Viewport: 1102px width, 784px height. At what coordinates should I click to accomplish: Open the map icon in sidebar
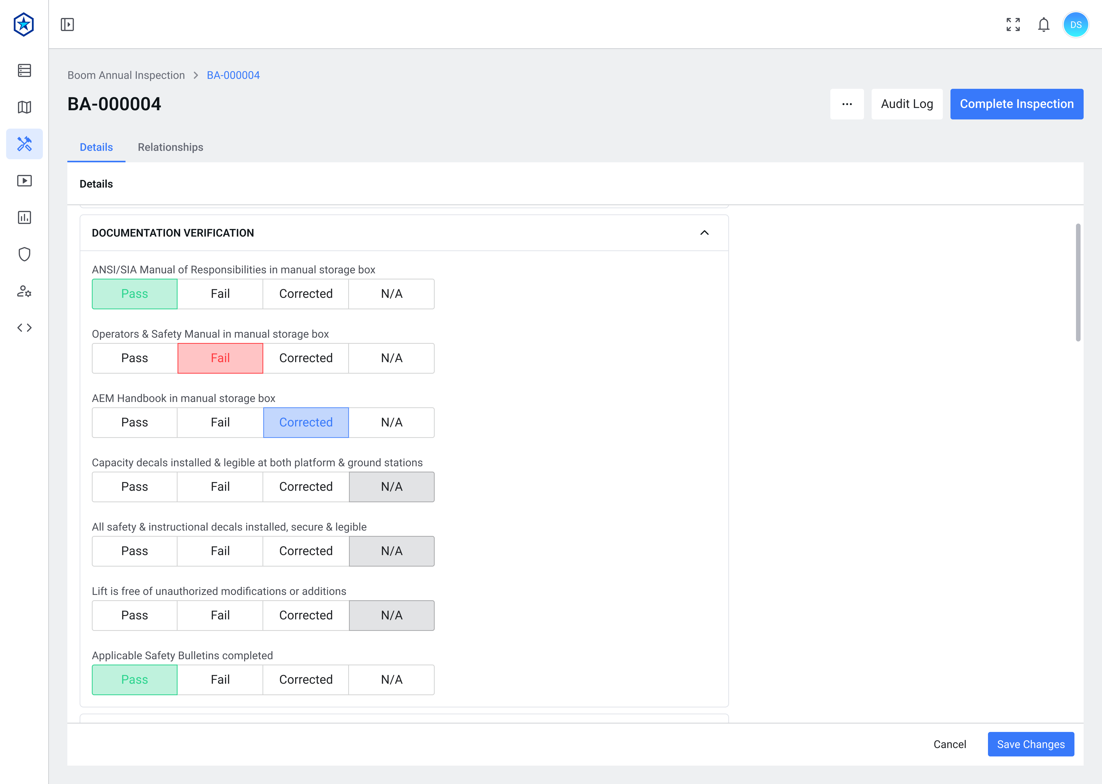(24, 107)
